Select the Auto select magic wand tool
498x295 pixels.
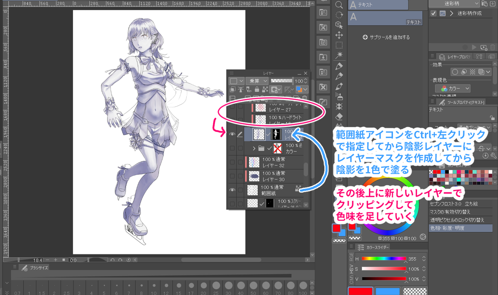click(x=339, y=55)
